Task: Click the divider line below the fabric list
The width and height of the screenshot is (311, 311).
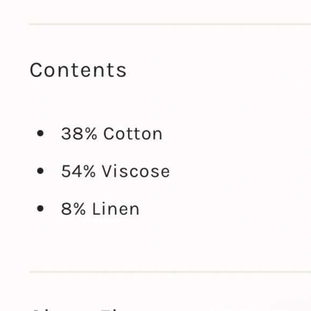Action: (170, 272)
